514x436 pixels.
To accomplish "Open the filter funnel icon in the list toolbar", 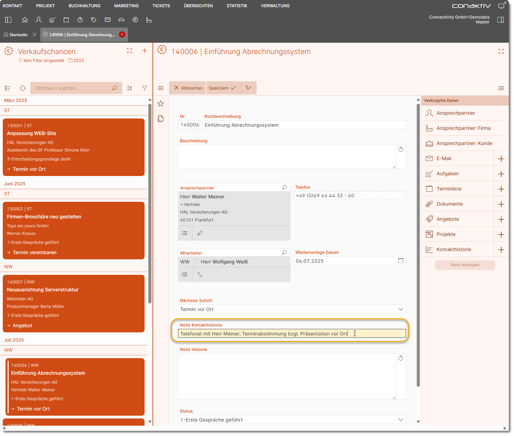I will point(145,88).
